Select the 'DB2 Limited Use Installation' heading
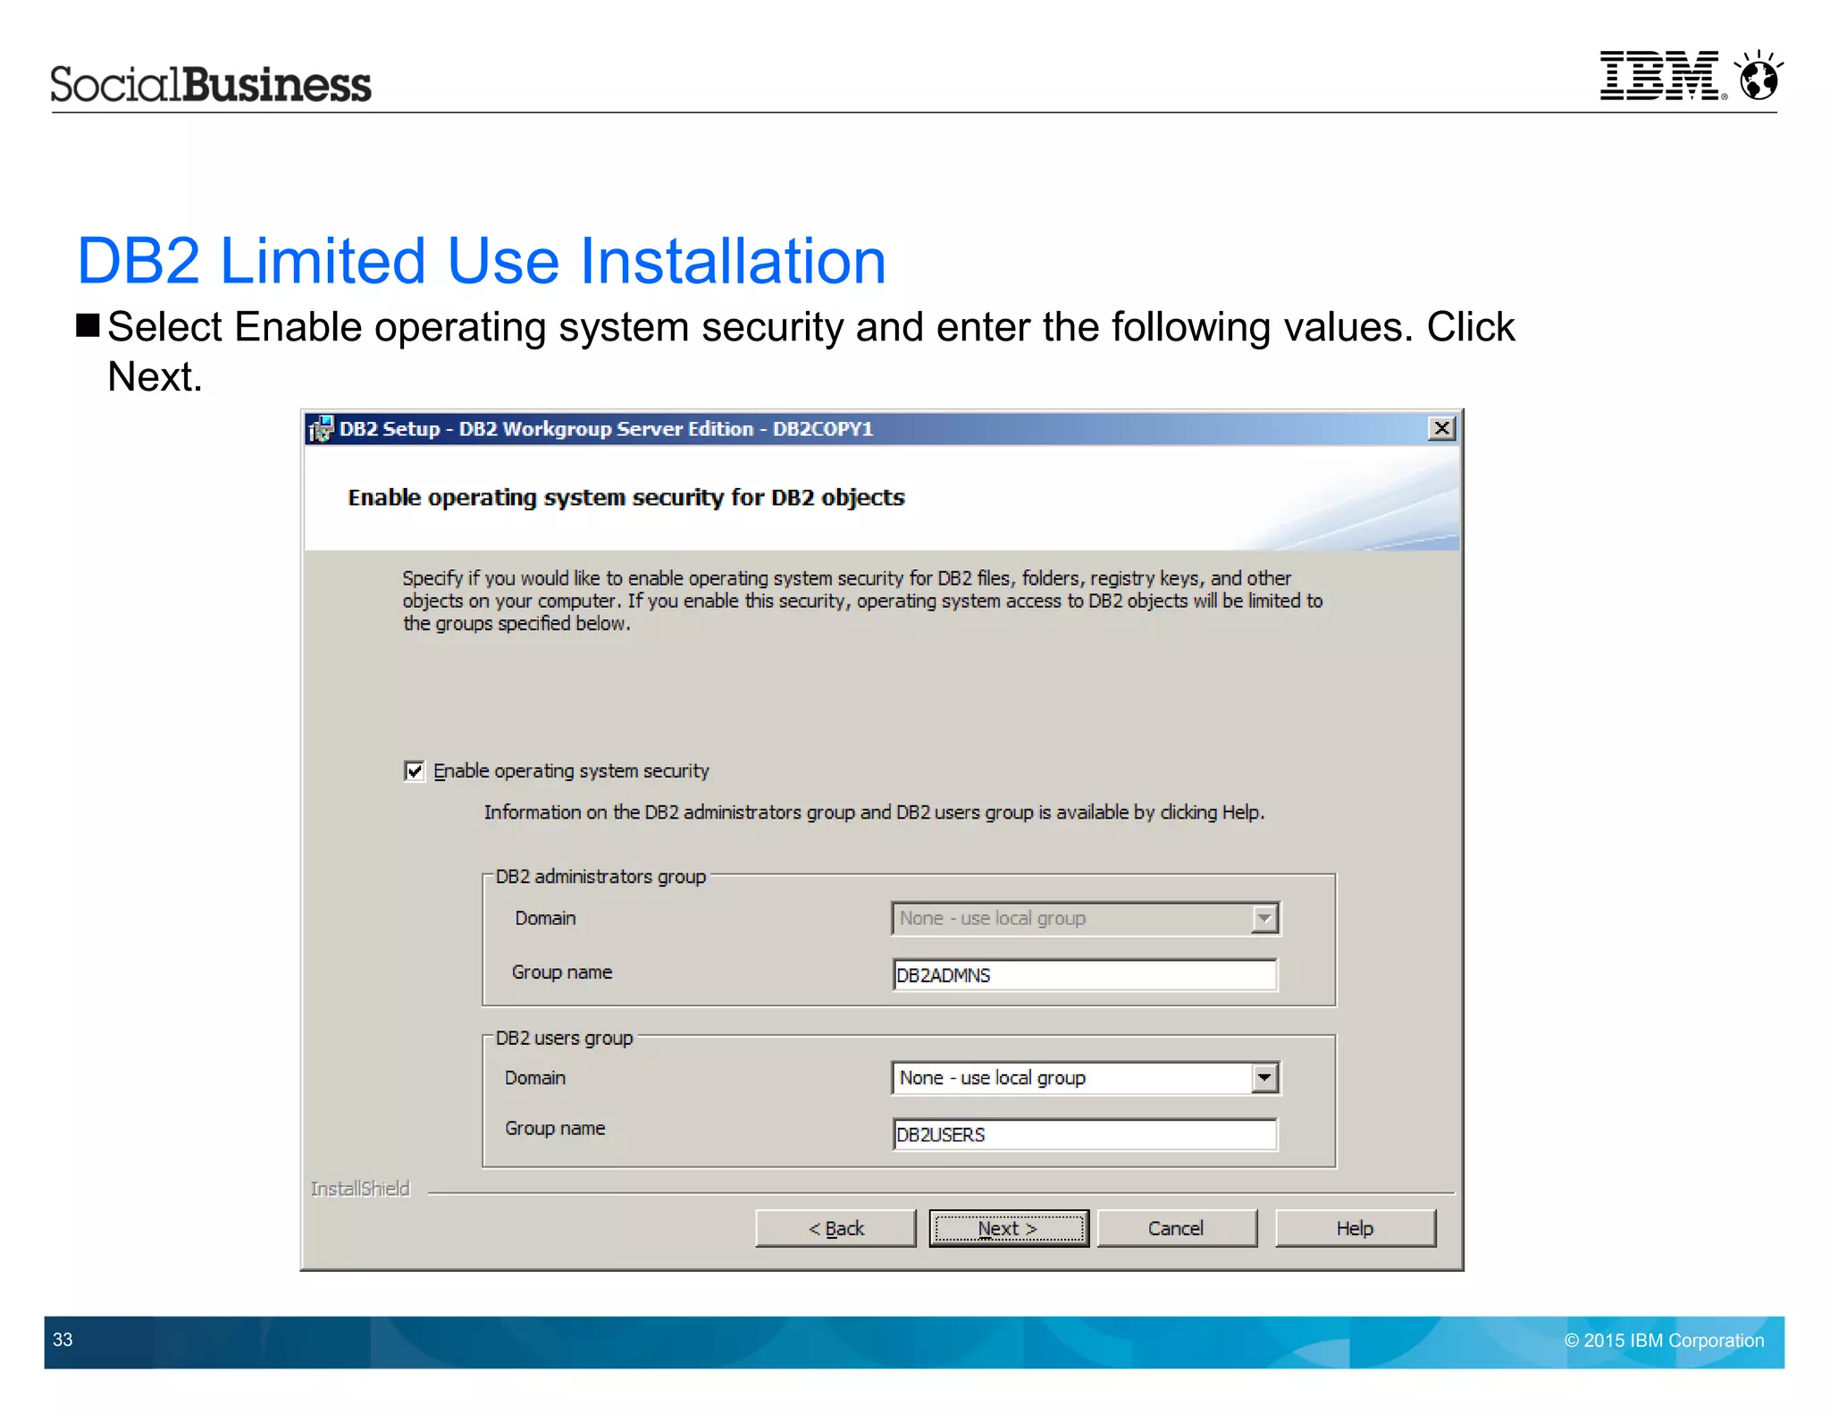The height and width of the screenshot is (1414, 1830). [482, 261]
